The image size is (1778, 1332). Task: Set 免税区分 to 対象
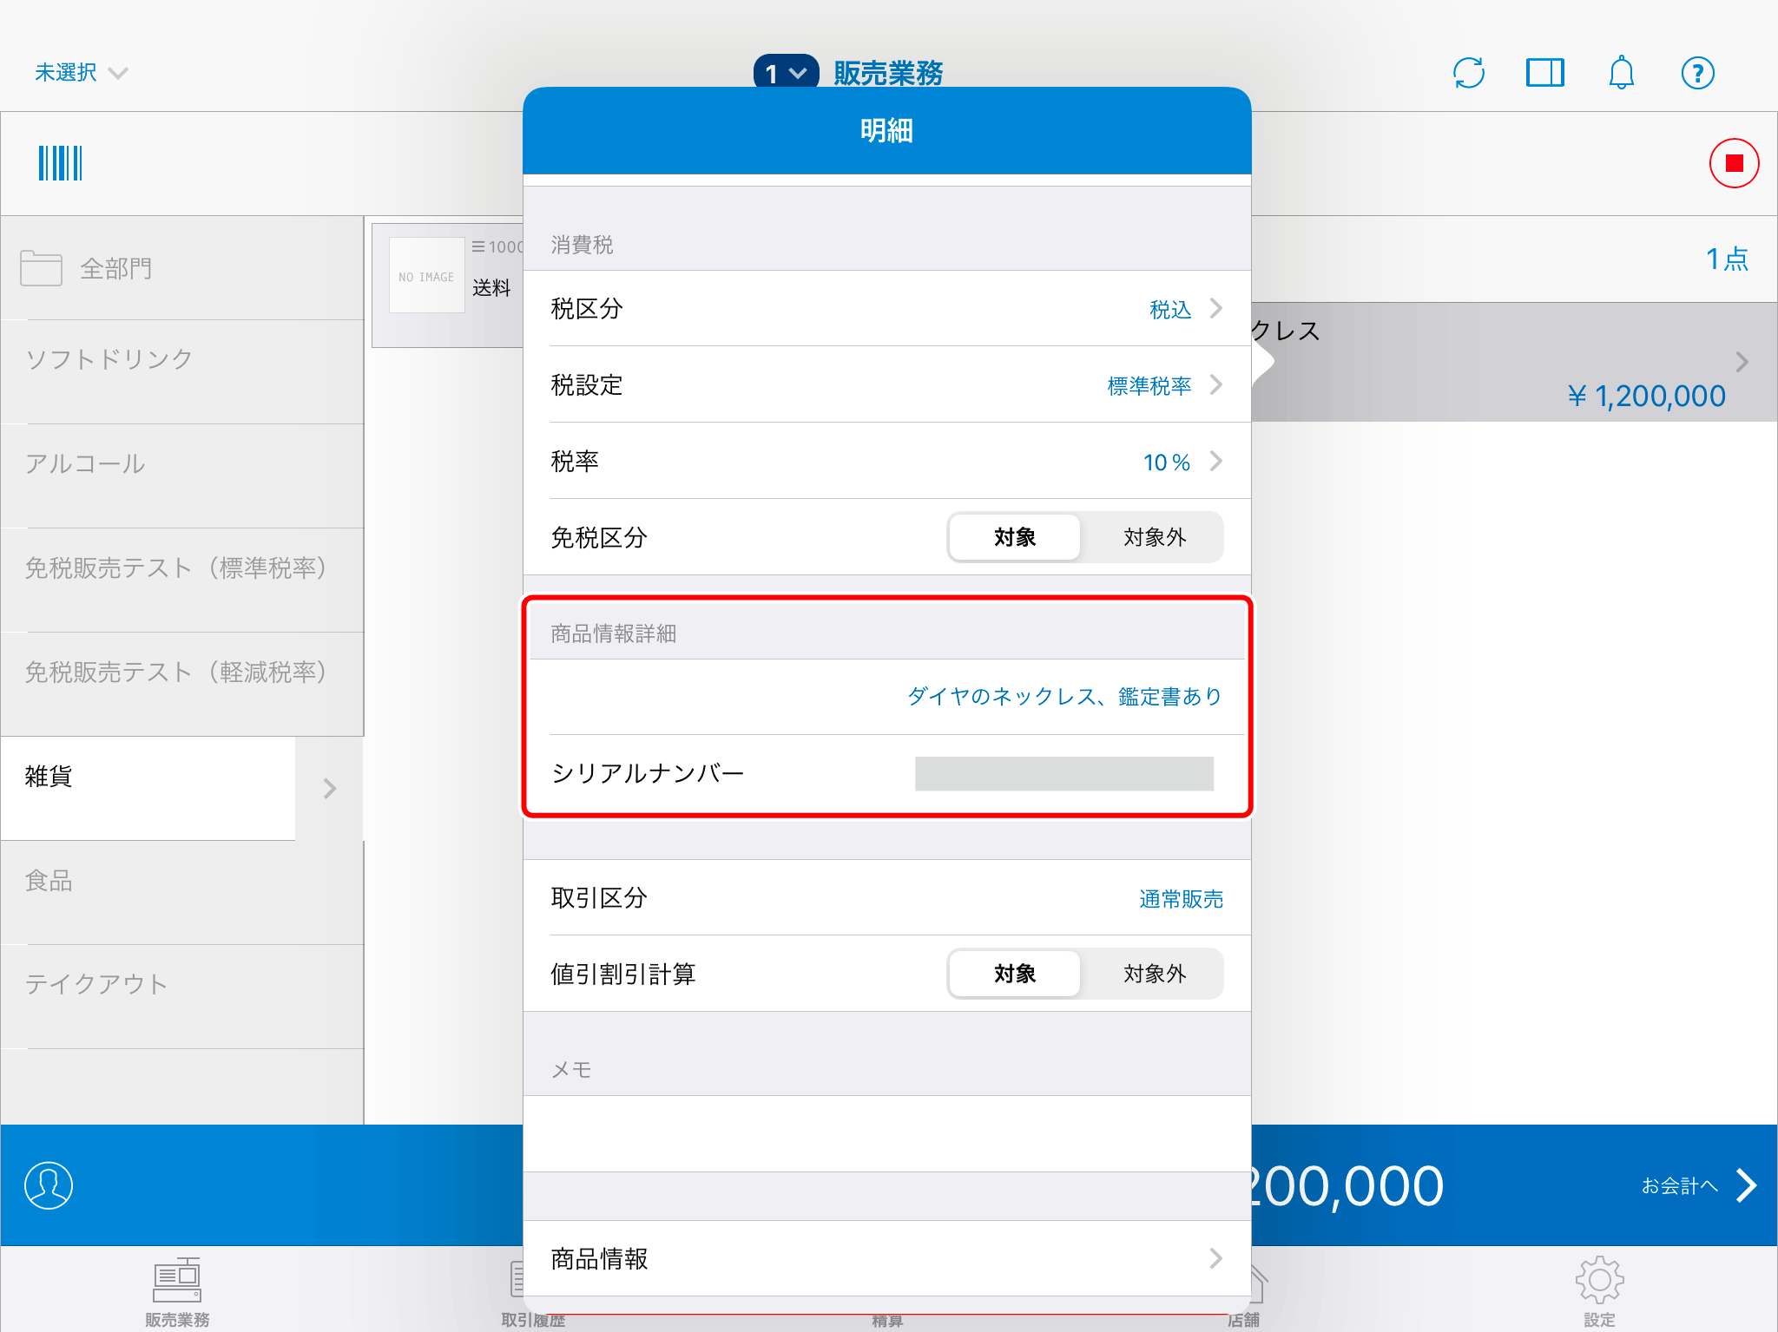(x=1015, y=537)
